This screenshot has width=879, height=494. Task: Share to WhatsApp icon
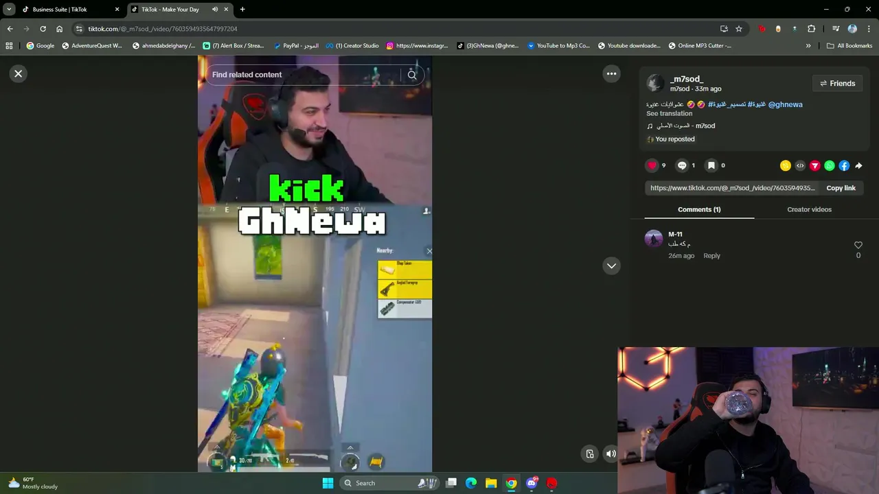coord(830,165)
